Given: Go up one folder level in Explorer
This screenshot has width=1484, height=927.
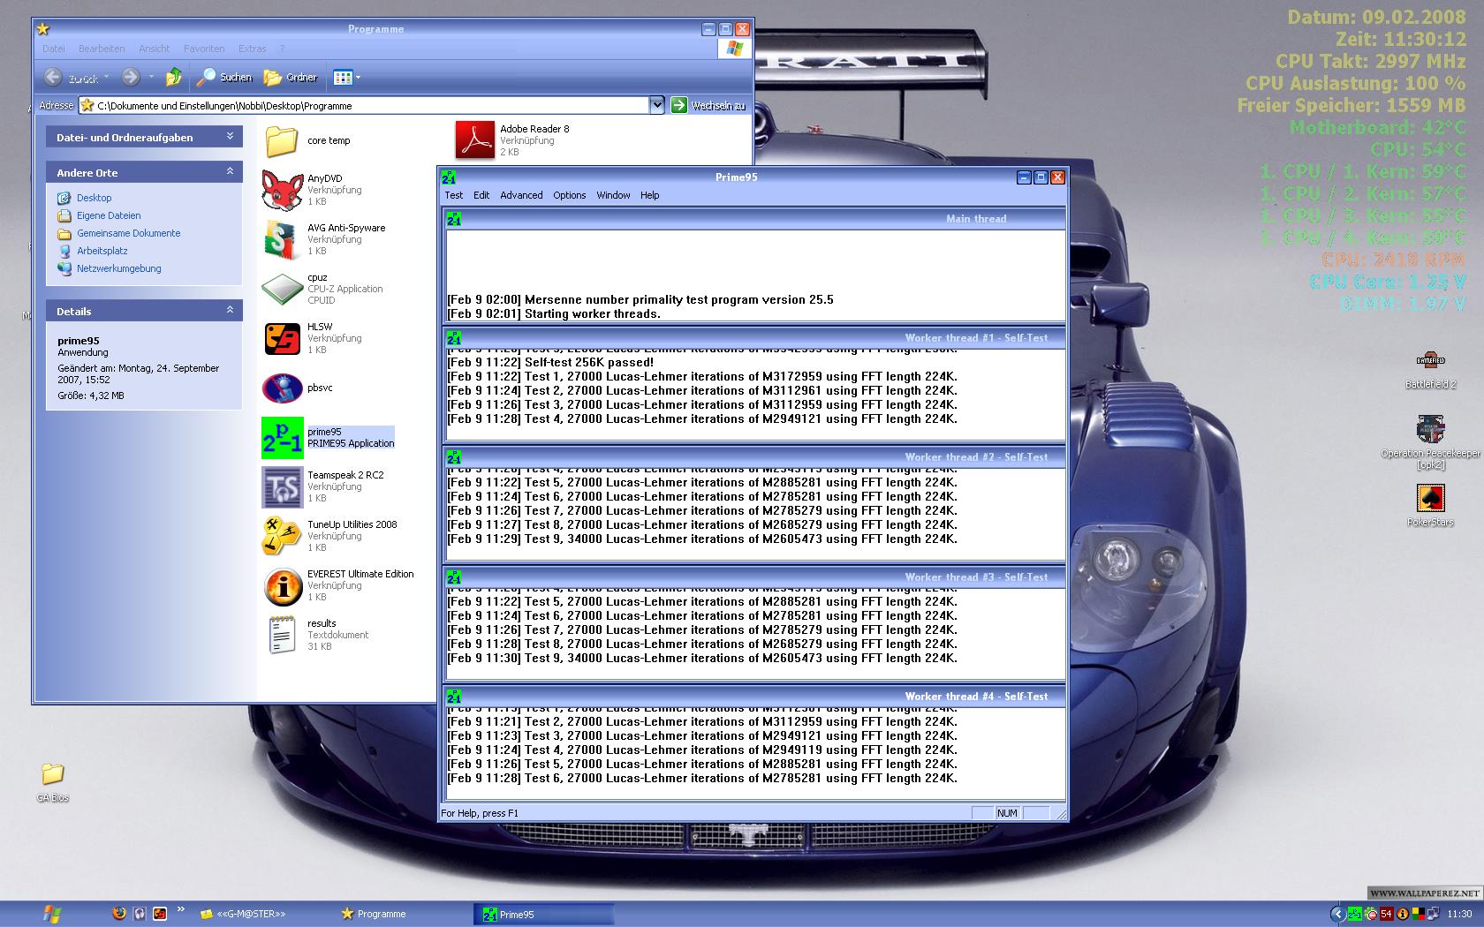Looking at the screenshot, I should tap(174, 78).
